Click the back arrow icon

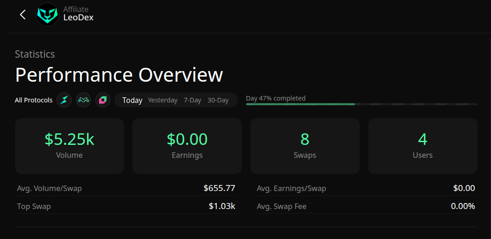23,15
